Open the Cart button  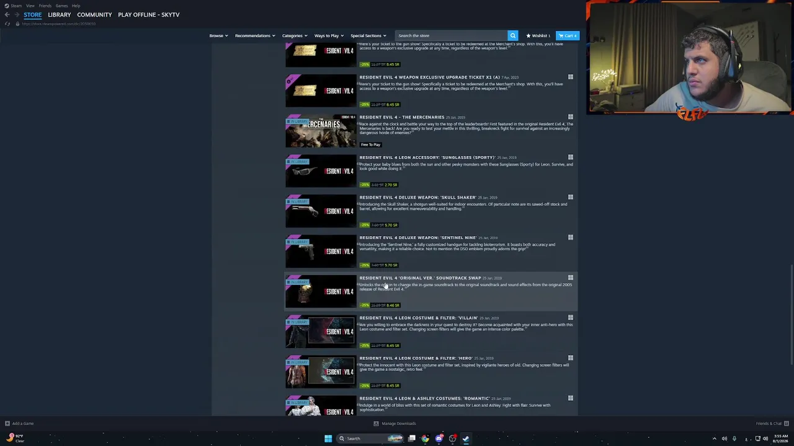pos(568,35)
